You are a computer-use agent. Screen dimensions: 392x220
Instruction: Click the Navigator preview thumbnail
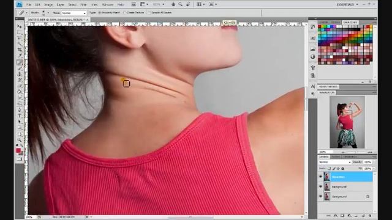347,122
